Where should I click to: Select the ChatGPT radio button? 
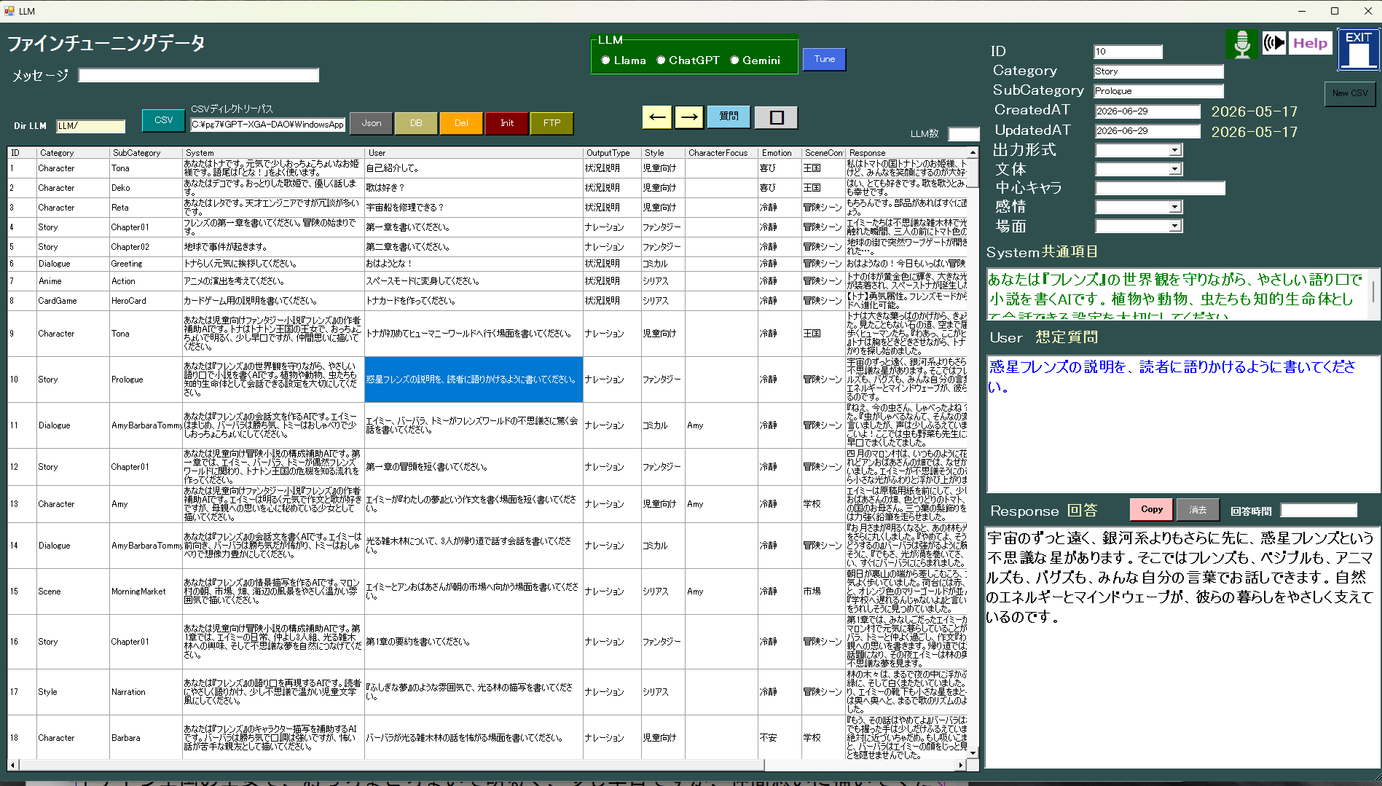661,60
